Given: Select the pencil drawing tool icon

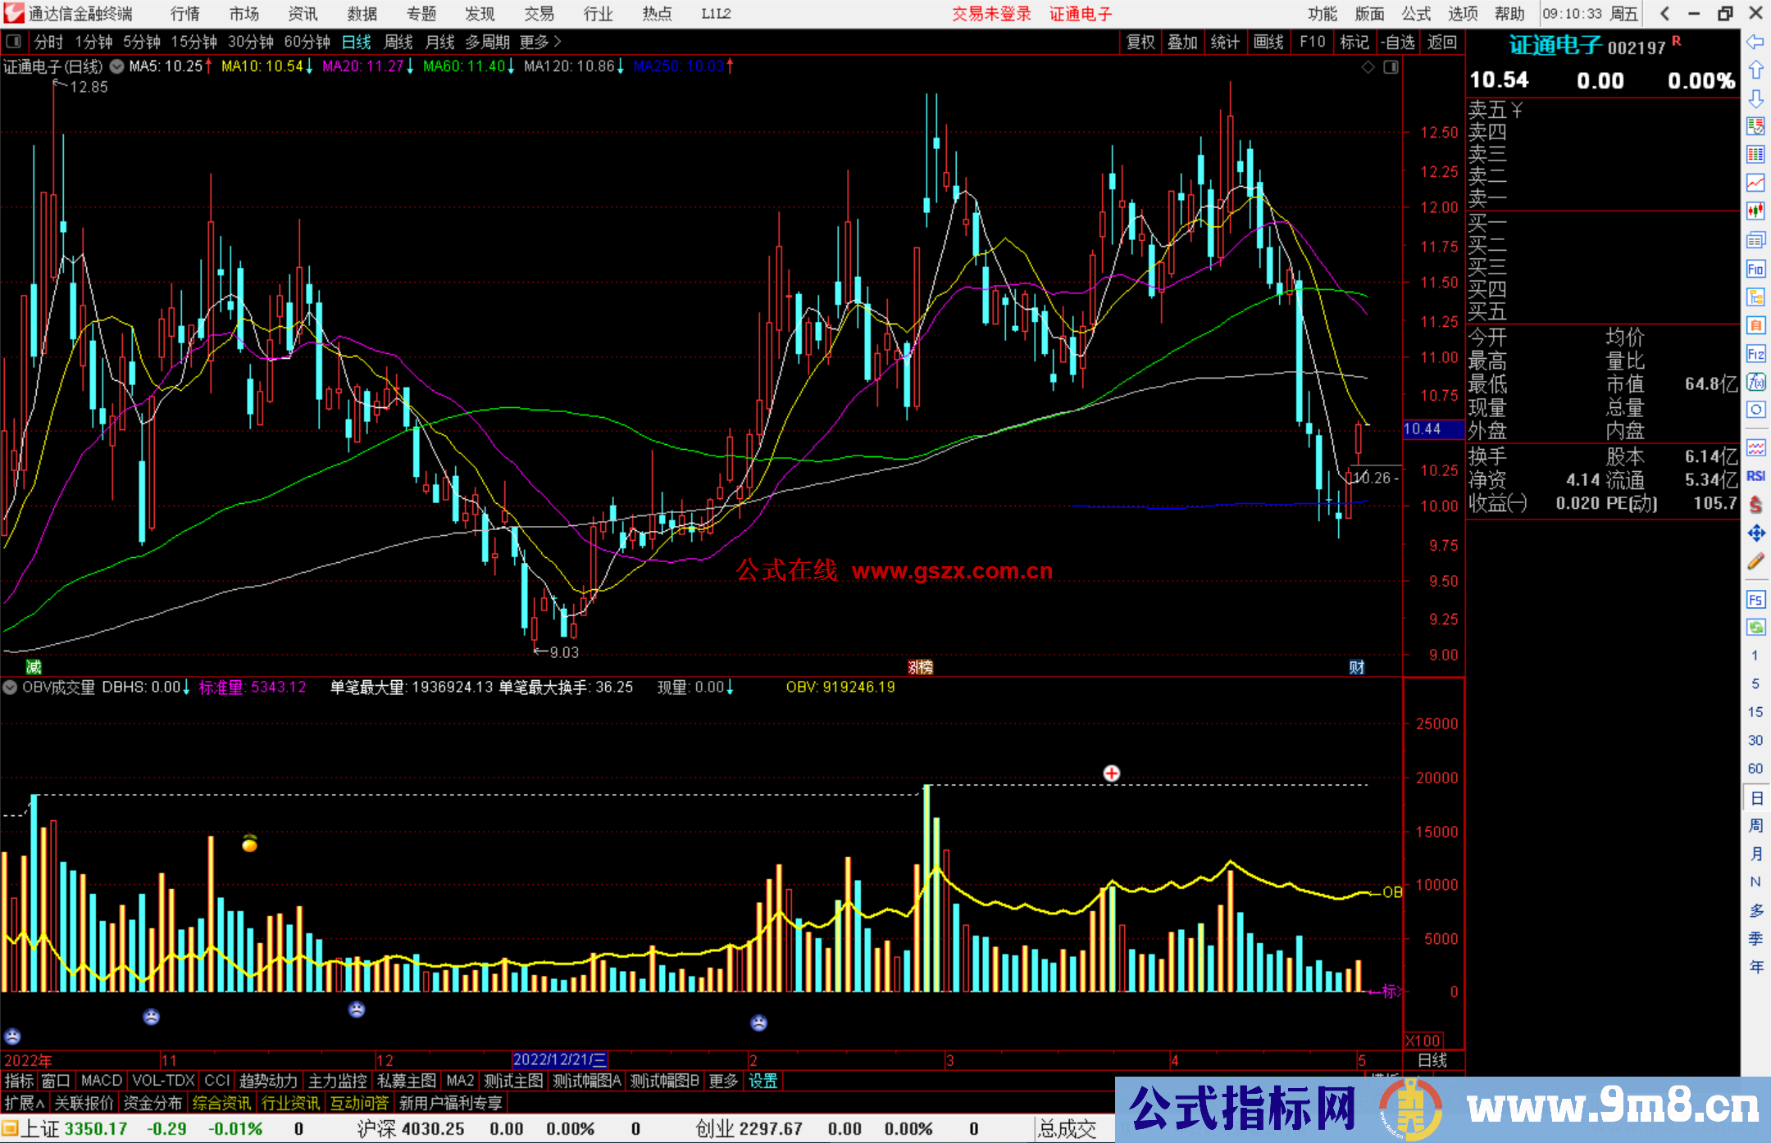Looking at the screenshot, I should click(1755, 562).
